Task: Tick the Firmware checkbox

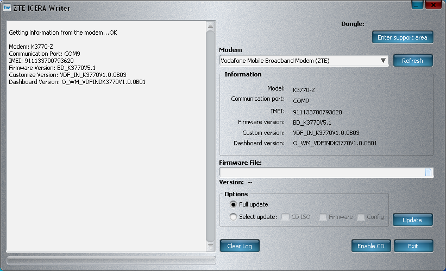Action: pyautogui.click(x=323, y=217)
